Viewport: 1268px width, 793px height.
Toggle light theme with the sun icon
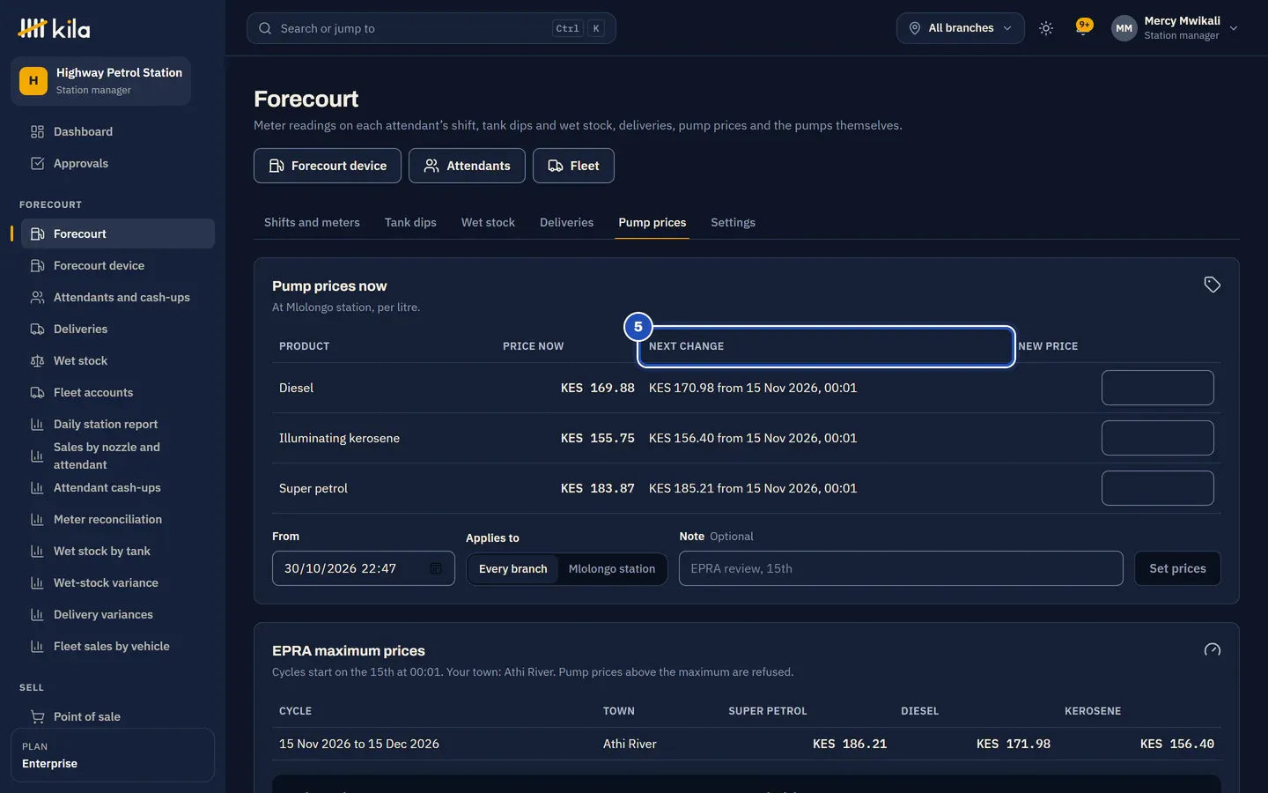[1046, 28]
